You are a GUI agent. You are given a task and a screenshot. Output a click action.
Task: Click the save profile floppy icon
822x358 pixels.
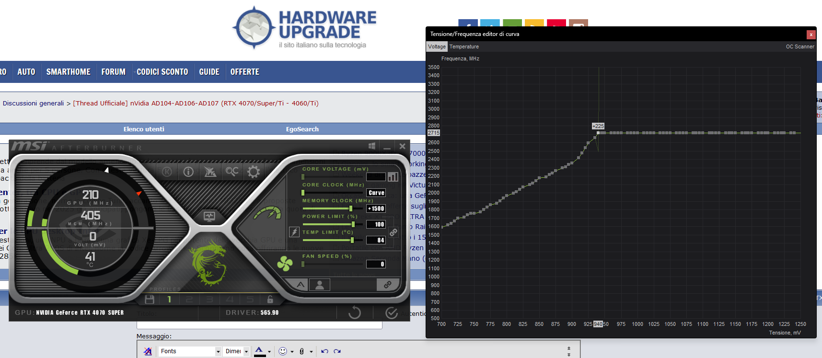[150, 300]
